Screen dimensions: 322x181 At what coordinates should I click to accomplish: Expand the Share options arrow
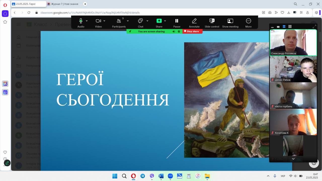point(165,21)
